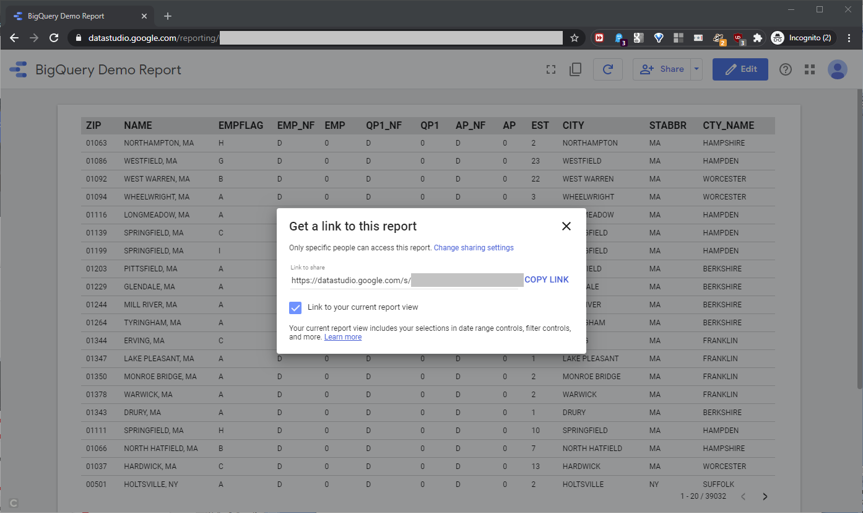The image size is (863, 513).
Task: Go to next table page
Action: [x=765, y=496]
